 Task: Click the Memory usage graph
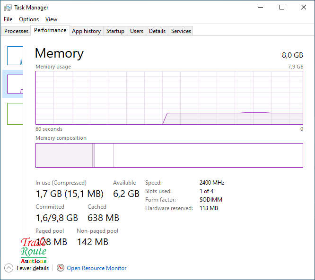pyautogui.click(x=169, y=98)
